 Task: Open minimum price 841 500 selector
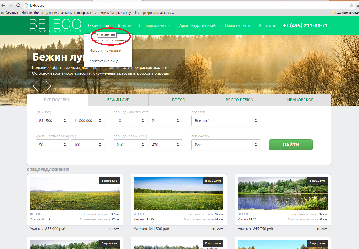click(x=52, y=121)
